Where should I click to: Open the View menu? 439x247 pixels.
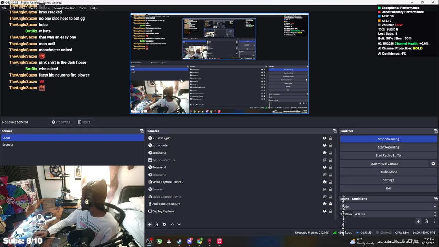tap(22, 8)
